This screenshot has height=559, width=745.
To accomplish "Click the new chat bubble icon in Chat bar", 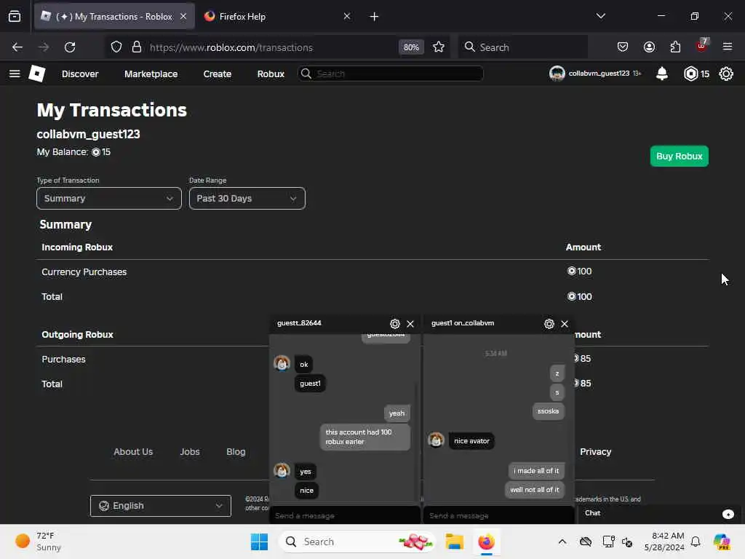I will 728,515.
